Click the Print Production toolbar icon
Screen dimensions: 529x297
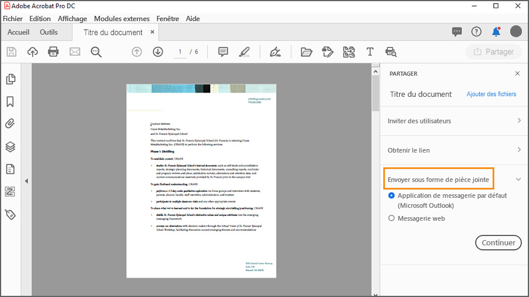391,52
